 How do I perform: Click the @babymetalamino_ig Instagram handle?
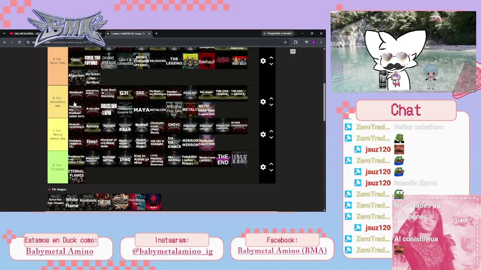pyautogui.click(x=172, y=251)
